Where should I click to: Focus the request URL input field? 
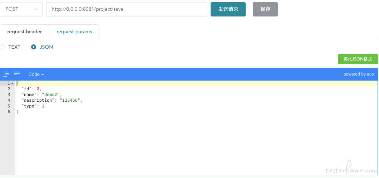point(127,9)
